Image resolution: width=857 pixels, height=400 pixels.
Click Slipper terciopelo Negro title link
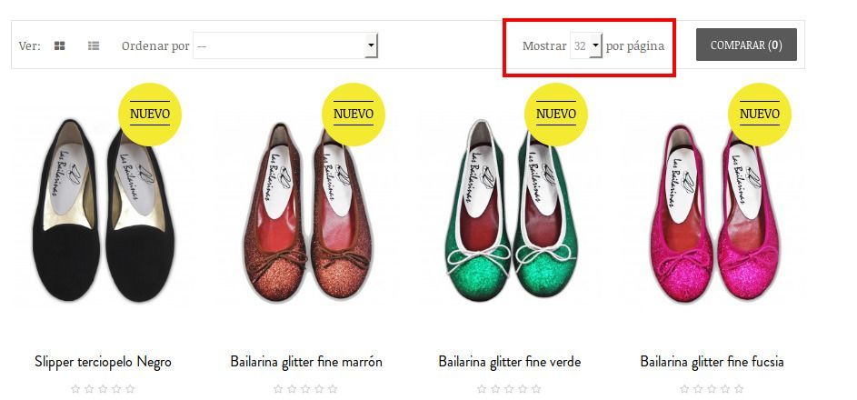tap(103, 362)
